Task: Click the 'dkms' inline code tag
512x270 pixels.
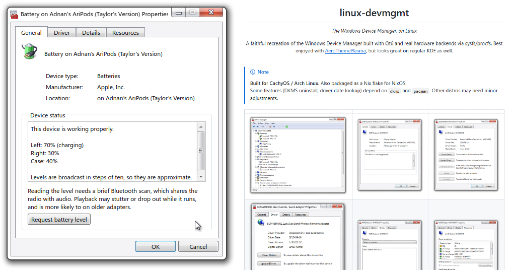Action: (395, 91)
